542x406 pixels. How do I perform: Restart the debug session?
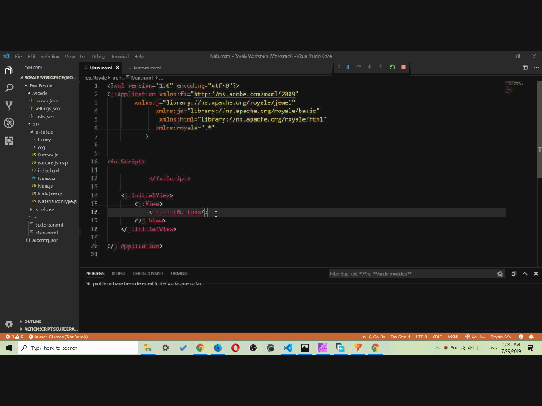pyautogui.click(x=392, y=68)
